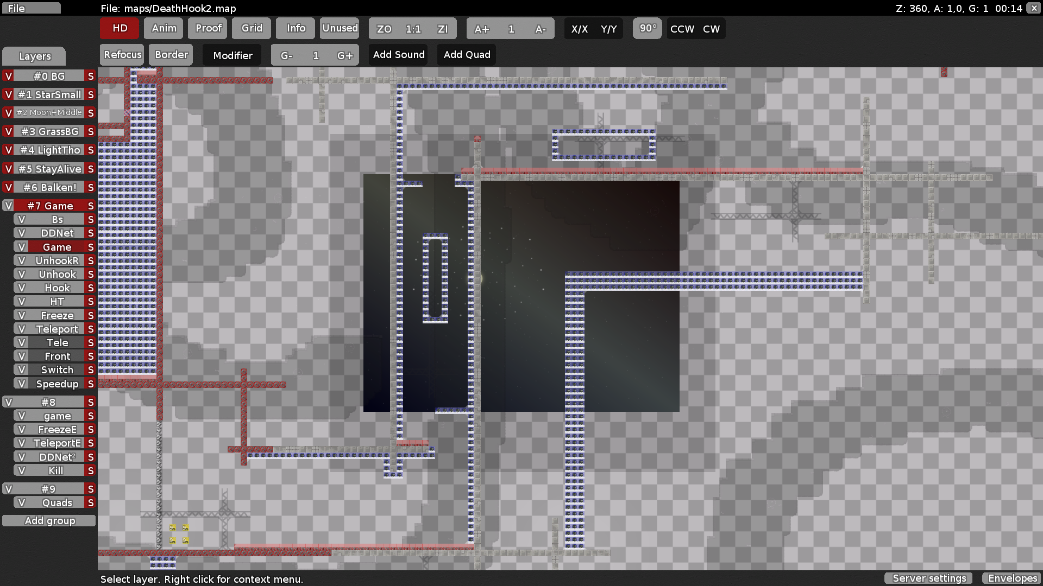The width and height of the screenshot is (1043, 586).
Task: Open the Envelopes editor
Action: pyautogui.click(x=1012, y=578)
